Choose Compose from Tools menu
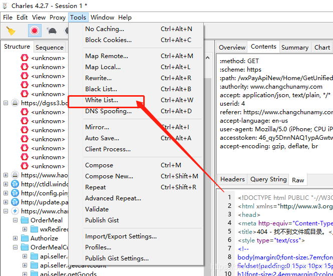Screen dimensions: 333x276 (136, 165)
